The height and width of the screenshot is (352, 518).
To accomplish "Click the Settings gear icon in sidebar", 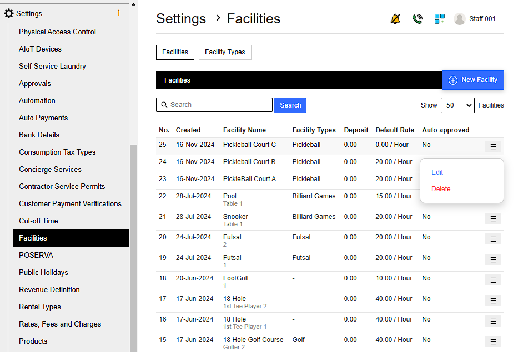I will pos(9,13).
